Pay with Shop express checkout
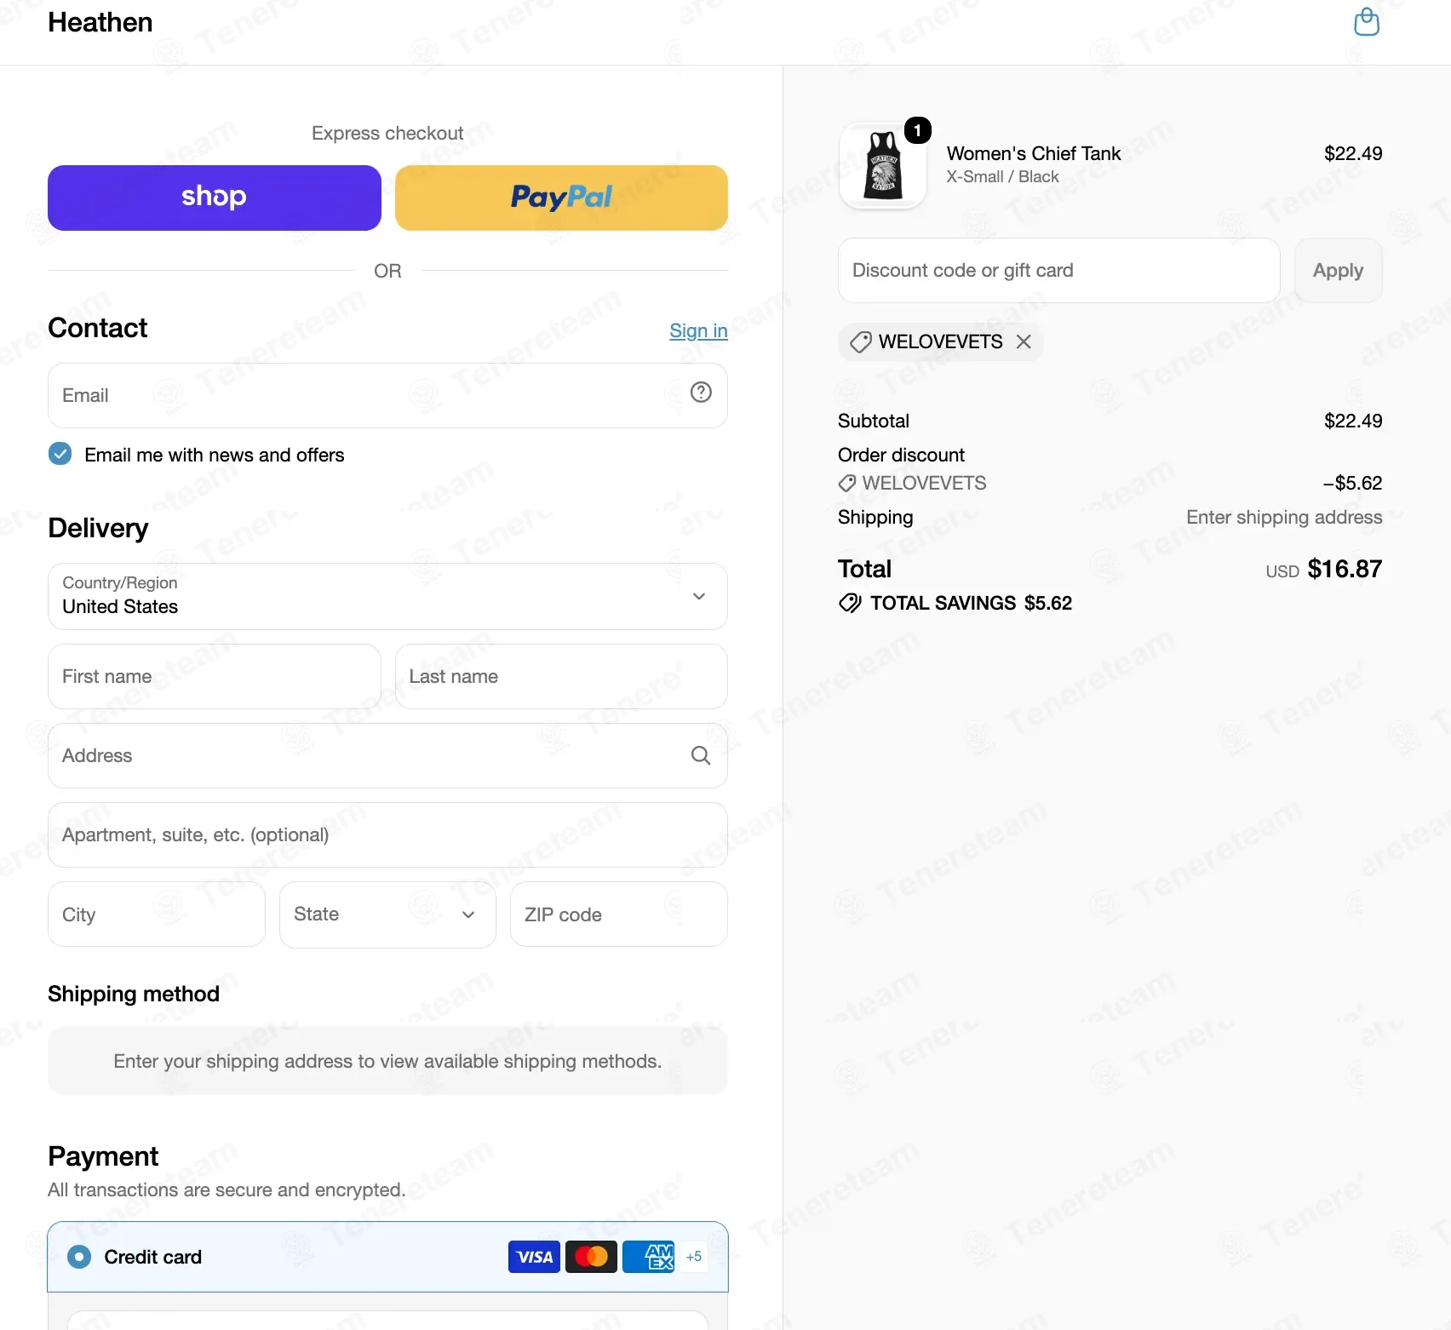This screenshot has width=1451, height=1330. [214, 198]
